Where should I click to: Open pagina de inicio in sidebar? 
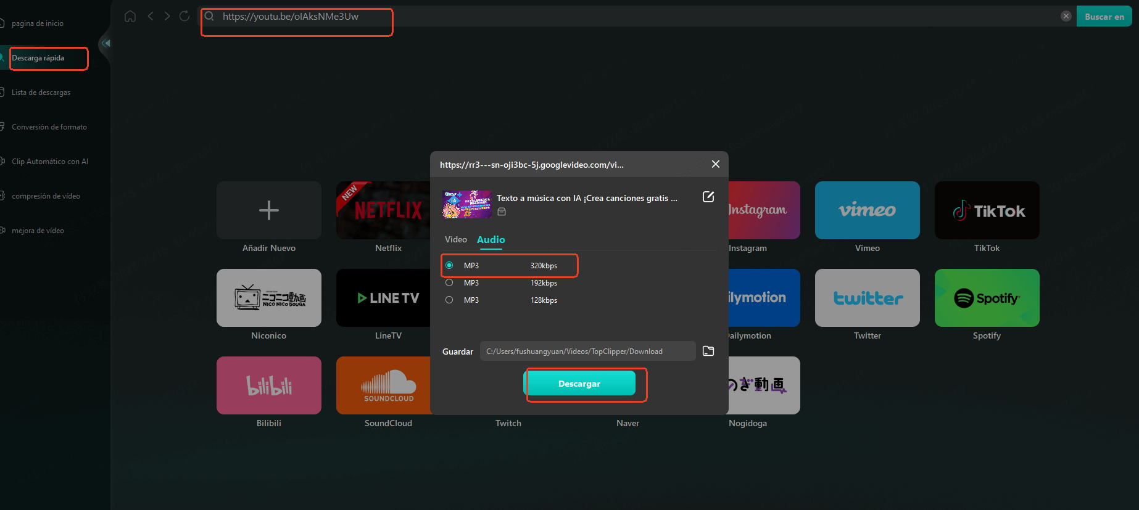(x=38, y=23)
